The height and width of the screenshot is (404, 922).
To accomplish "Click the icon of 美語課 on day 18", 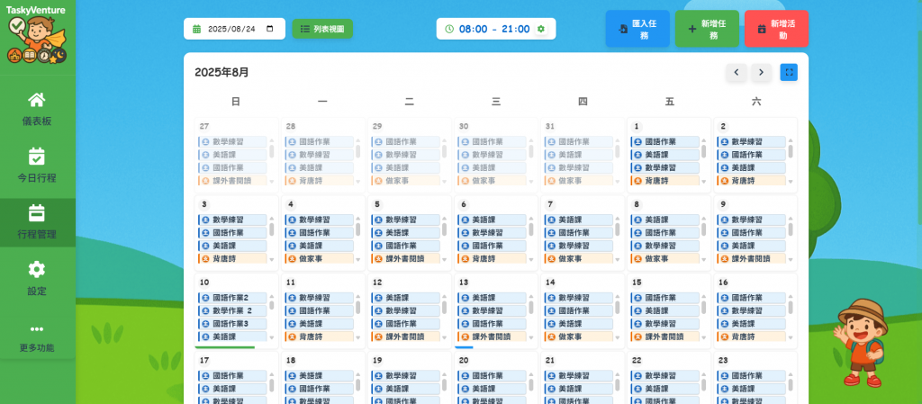I will pyautogui.click(x=292, y=375).
